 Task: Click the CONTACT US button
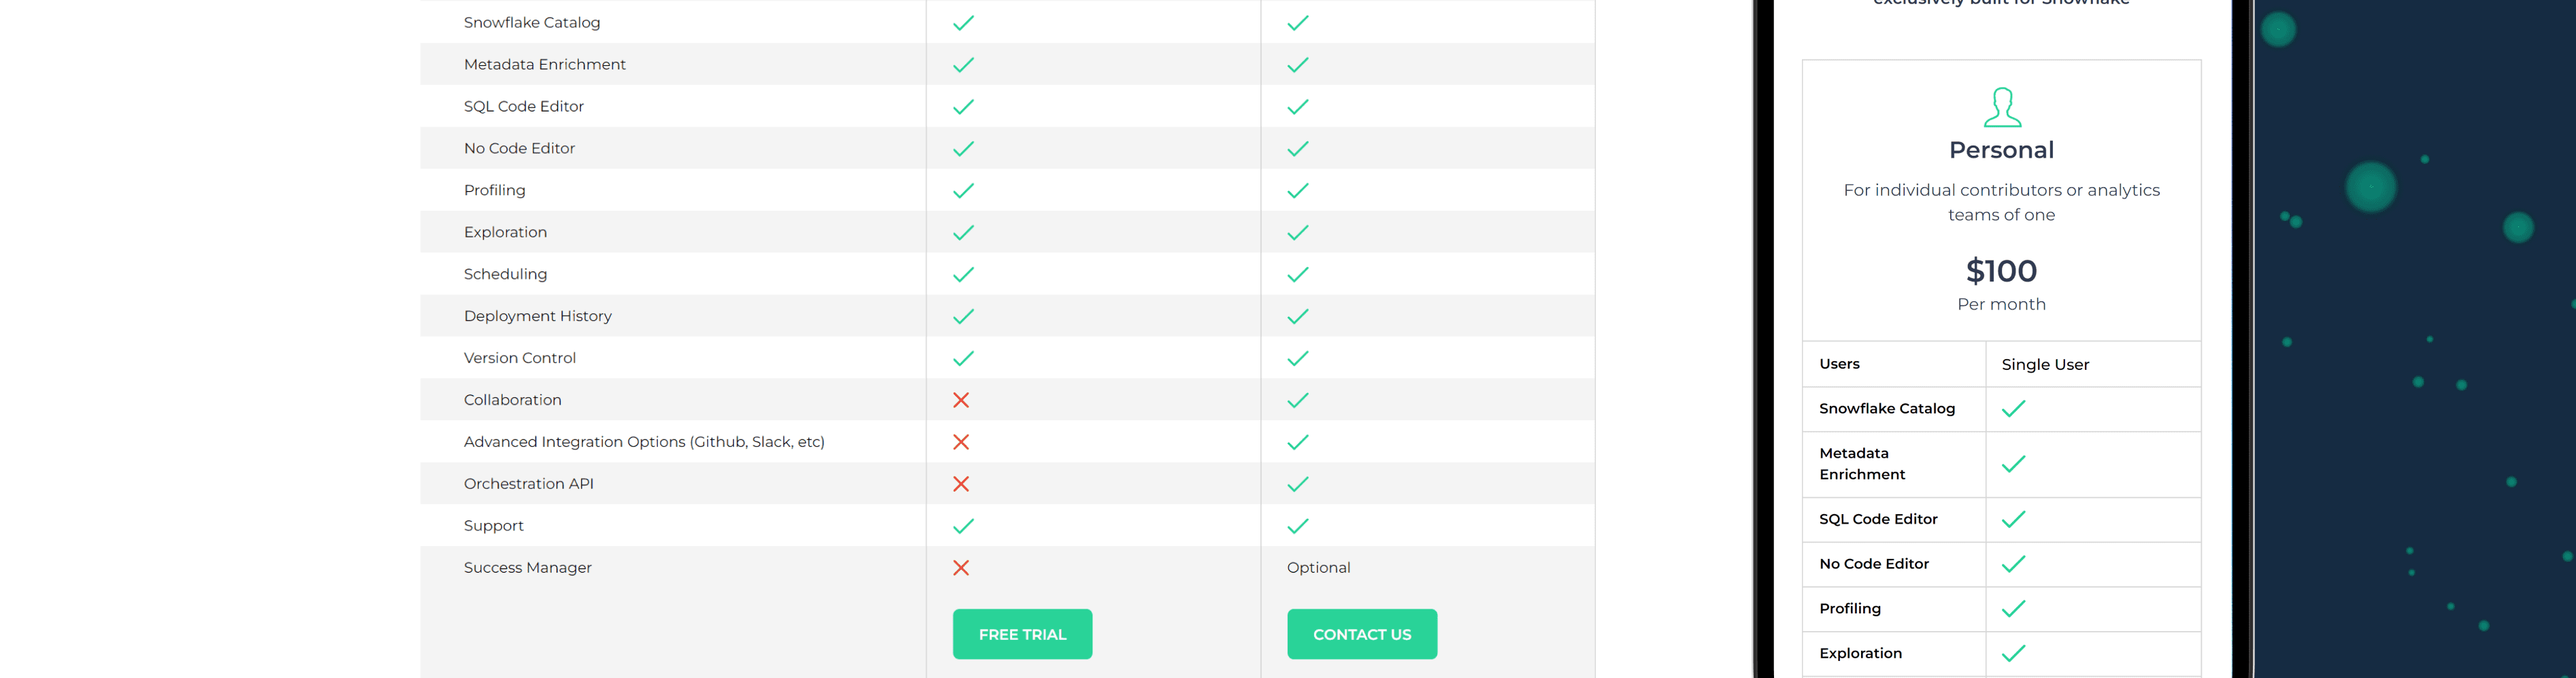click(x=1361, y=634)
